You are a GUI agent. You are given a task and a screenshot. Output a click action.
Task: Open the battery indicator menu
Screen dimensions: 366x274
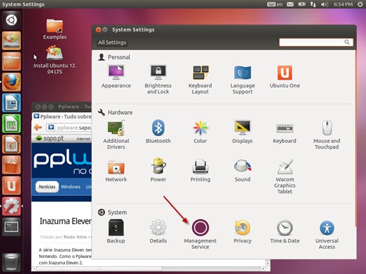point(302,4)
